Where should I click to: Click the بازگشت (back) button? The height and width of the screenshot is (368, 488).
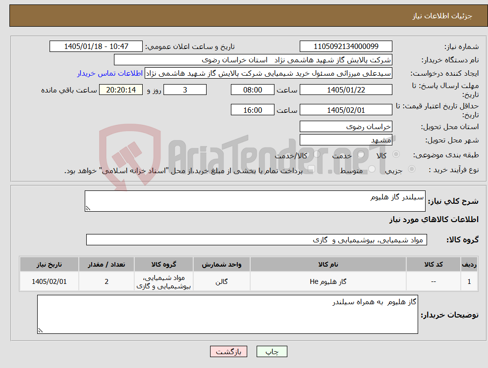[x=228, y=352]
